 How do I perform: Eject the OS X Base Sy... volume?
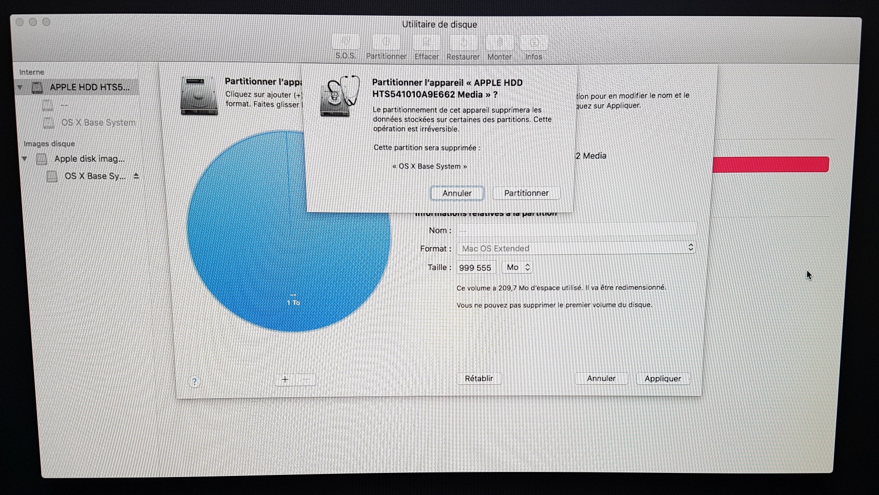pos(136,176)
